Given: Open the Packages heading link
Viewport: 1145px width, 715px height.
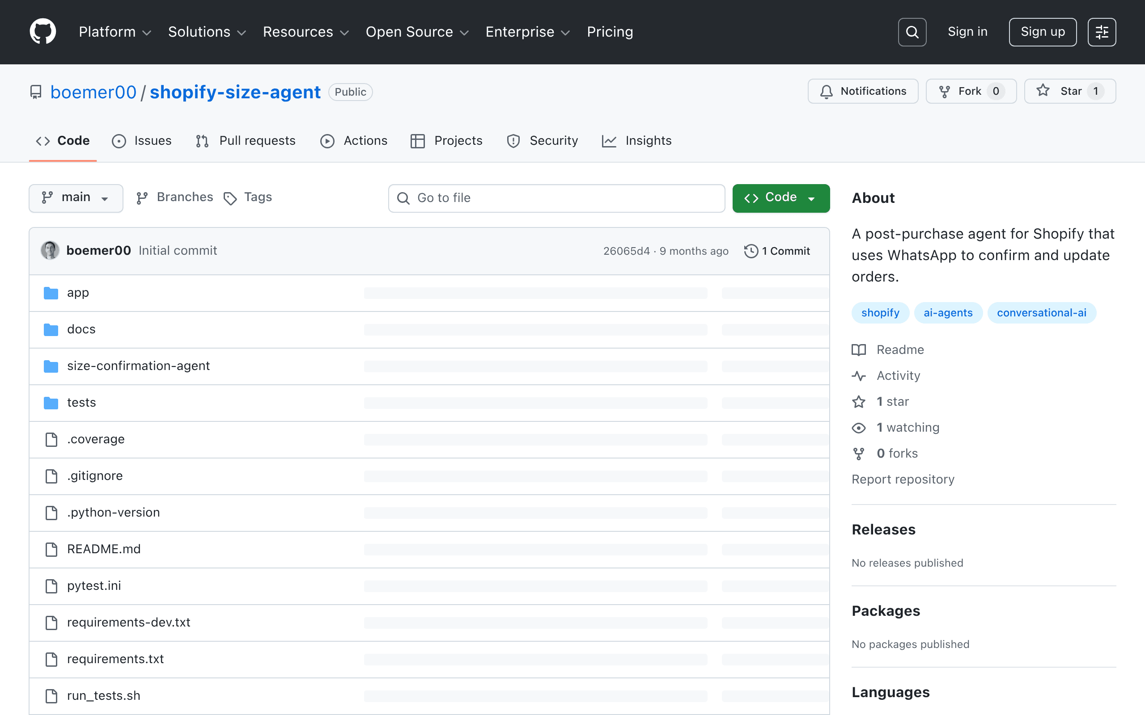Looking at the screenshot, I should (x=886, y=611).
